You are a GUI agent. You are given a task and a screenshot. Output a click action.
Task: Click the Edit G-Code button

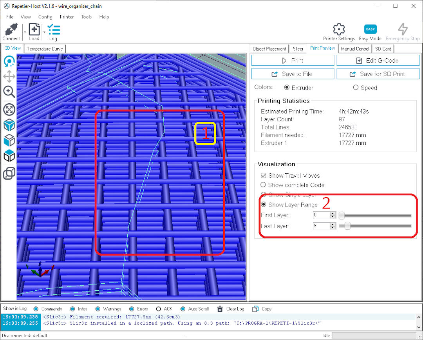378,61
